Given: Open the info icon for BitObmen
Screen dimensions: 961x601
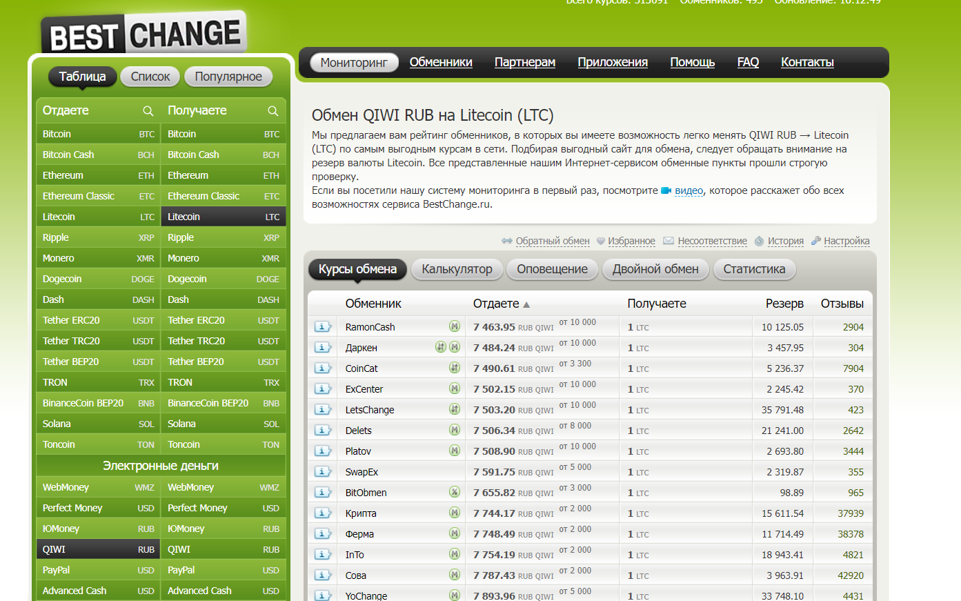Looking at the screenshot, I should [x=323, y=493].
